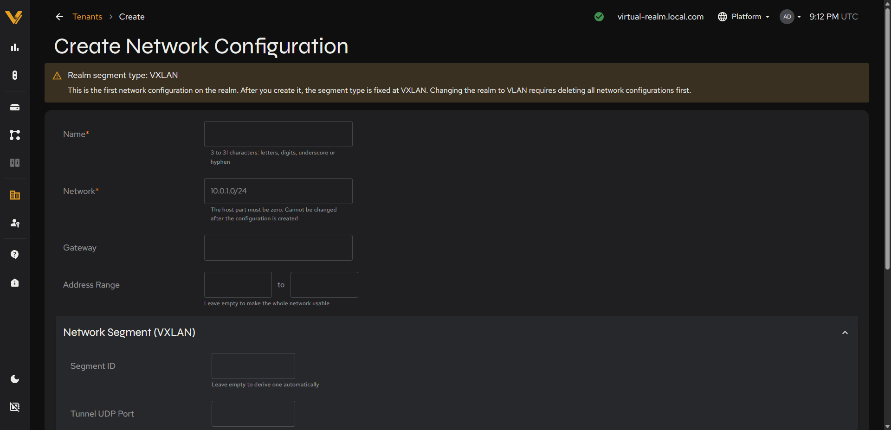Collapse the Network Segment (VXLAN) section
This screenshot has width=891, height=430.
[x=845, y=333]
